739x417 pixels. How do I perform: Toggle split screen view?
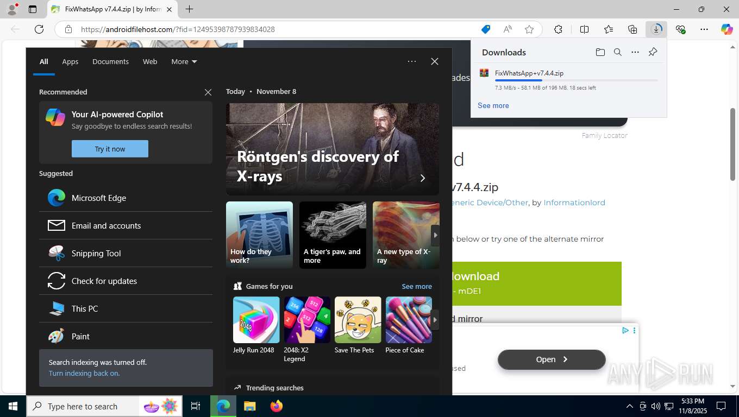(x=584, y=29)
